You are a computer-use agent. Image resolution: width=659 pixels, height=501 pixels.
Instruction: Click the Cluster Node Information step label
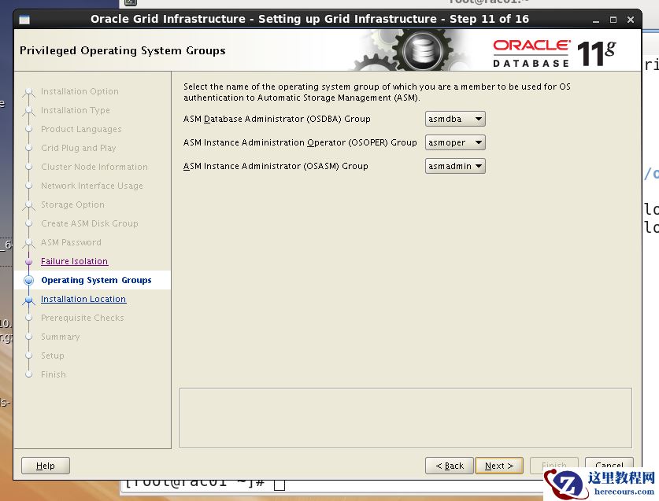tap(94, 167)
